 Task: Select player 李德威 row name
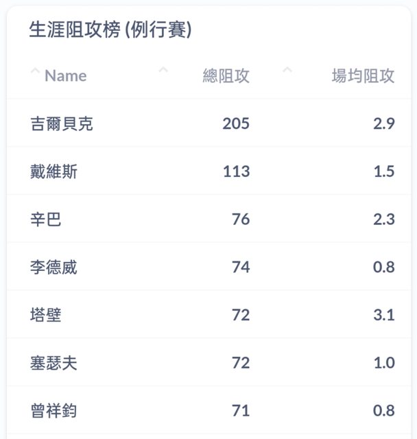pos(54,267)
